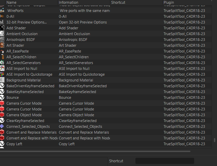The height and width of the screenshot is (166, 217).
Task: Click the Connect_Selected_Objects icon
Action: click(2, 126)
